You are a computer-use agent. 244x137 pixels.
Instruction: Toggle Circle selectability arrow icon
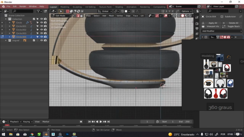[37, 22]
